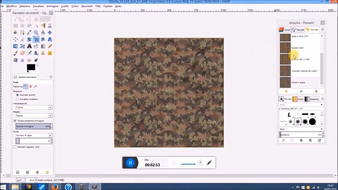
Task: Select the Dodge/Burn tool
Action: 36,60
